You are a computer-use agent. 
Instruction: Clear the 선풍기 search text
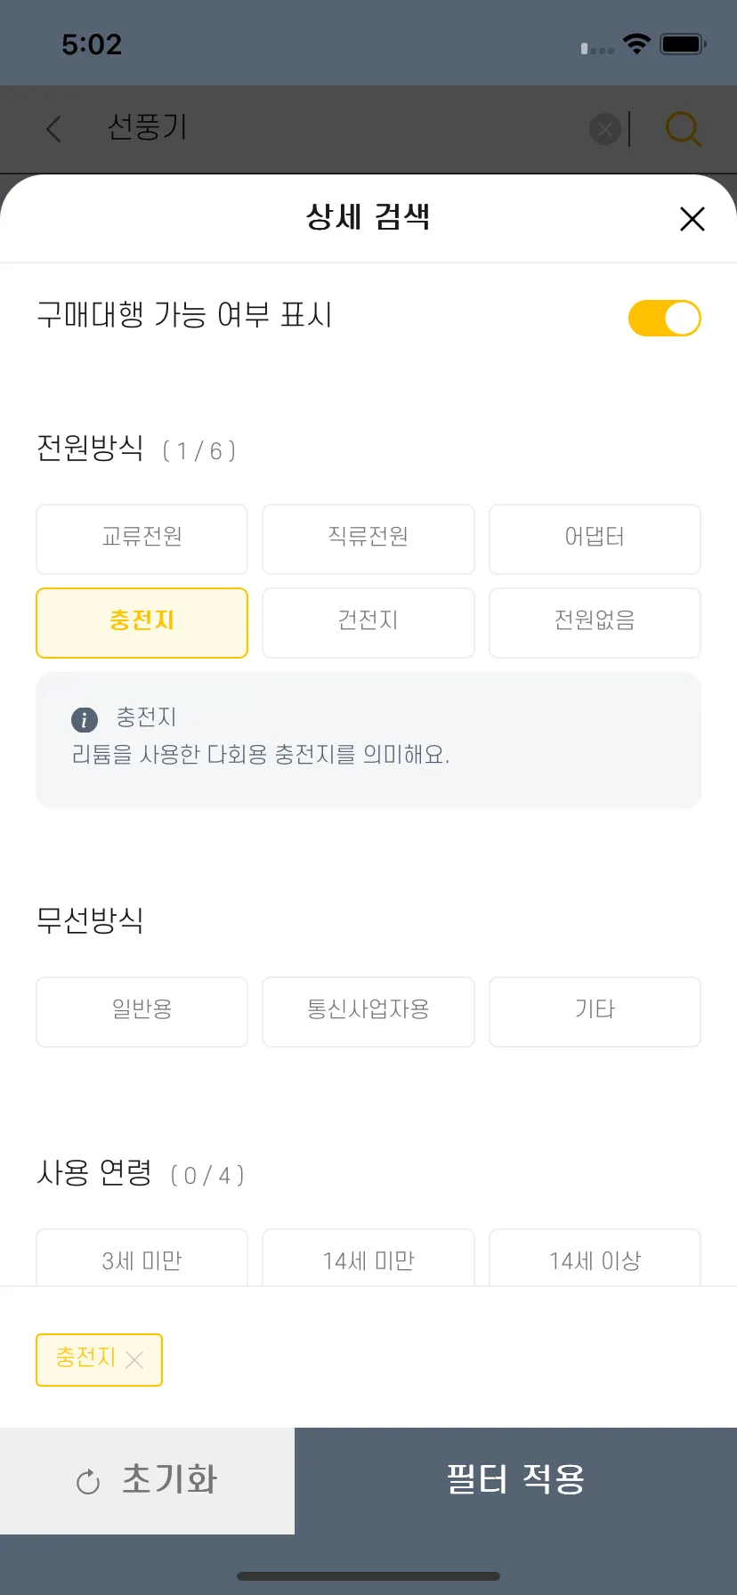click(x=605, y=130)
